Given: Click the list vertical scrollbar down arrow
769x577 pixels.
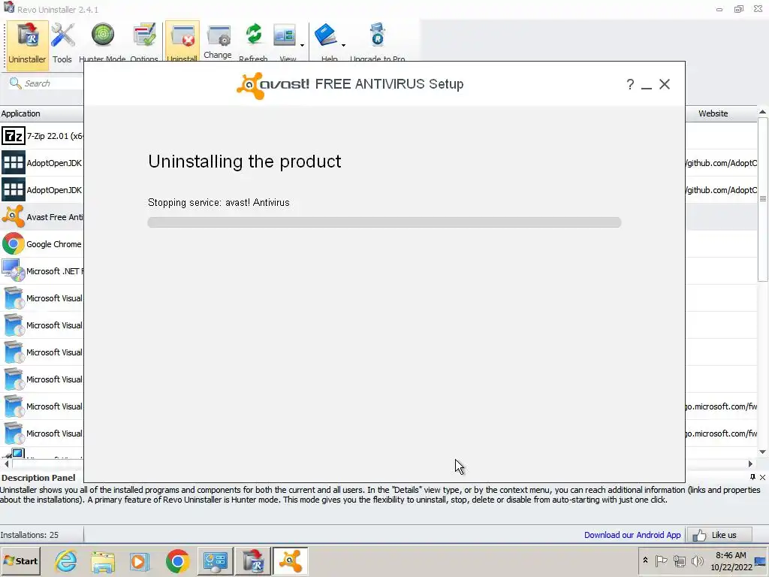Looking at the screenshot, I should (763, 452).
